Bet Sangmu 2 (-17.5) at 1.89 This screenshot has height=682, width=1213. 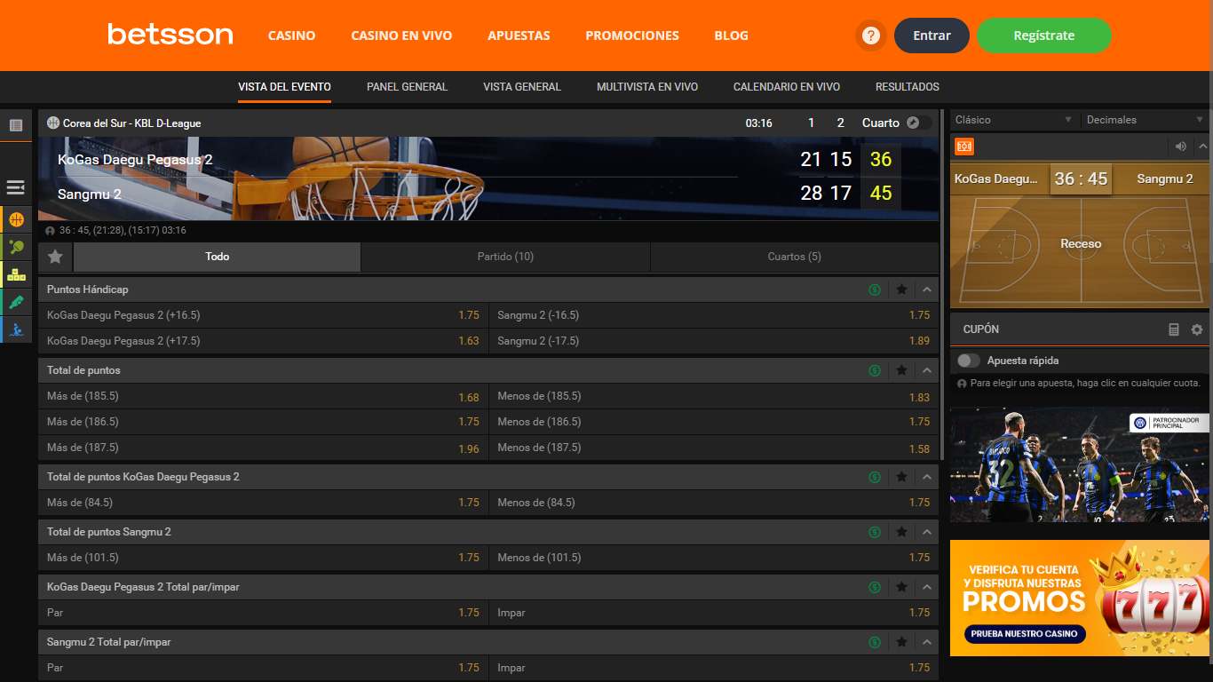(x=714, y=341)
